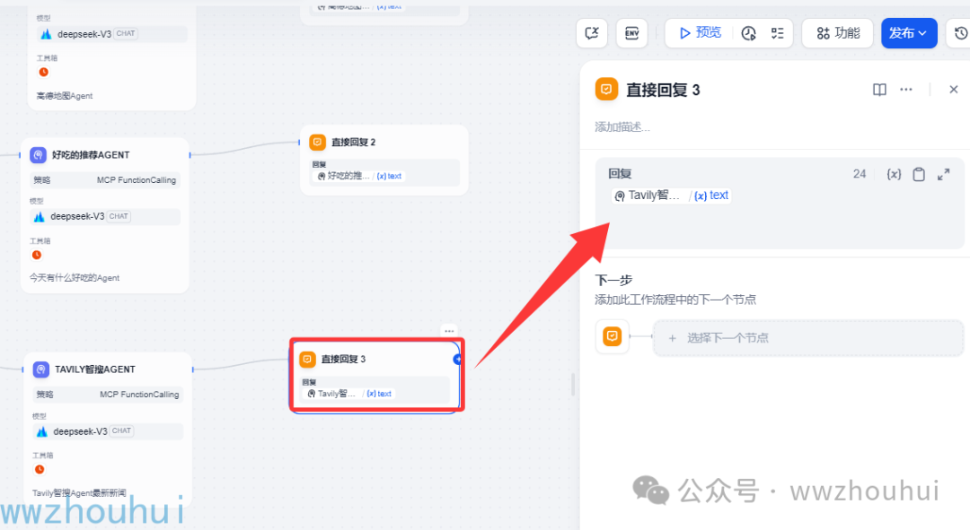Expand the 发布 publish dropdown

(909, 33)
